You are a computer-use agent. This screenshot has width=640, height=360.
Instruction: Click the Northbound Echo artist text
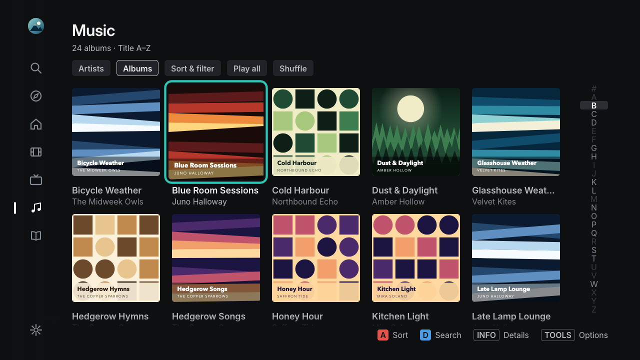tap(305, 202)
